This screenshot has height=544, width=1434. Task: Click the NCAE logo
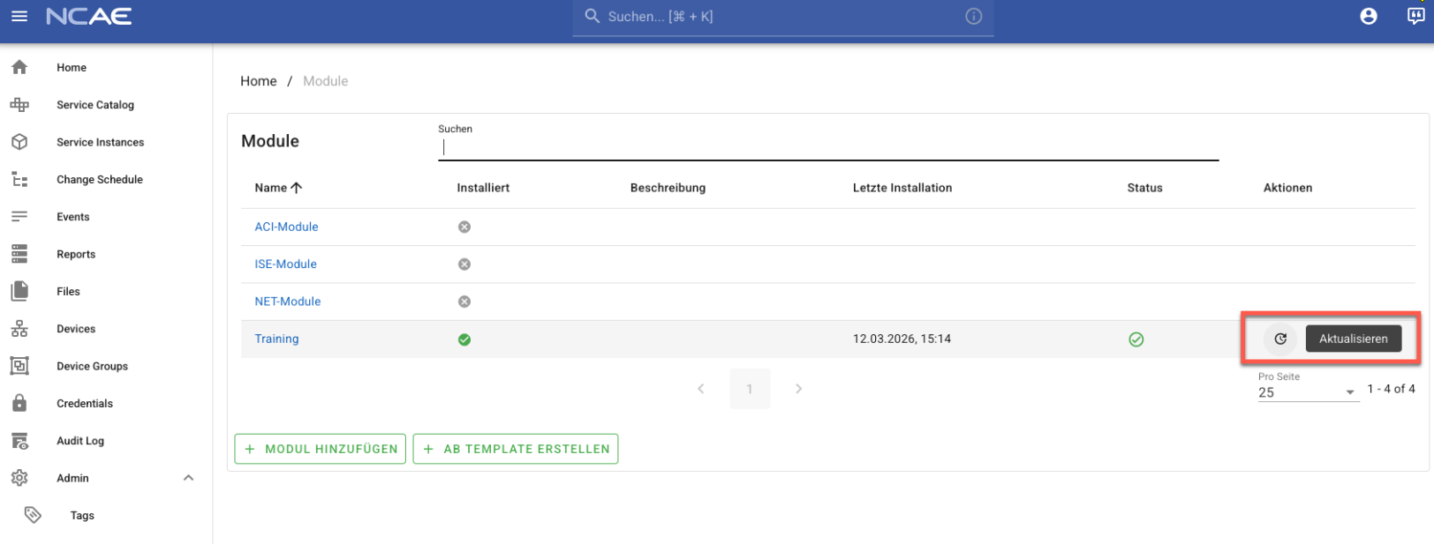(x=89, y=16)
